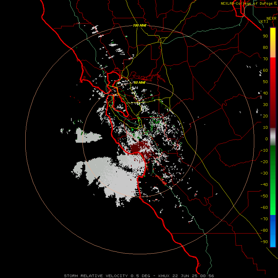Click the 'NEXR' label above color scale
Screen dimensions: 278x278
(271, 19)
